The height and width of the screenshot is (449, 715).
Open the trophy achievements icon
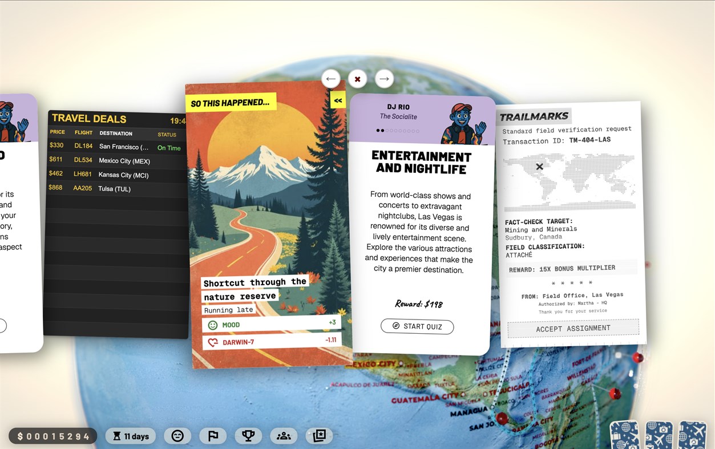click(x=248, y=436)
